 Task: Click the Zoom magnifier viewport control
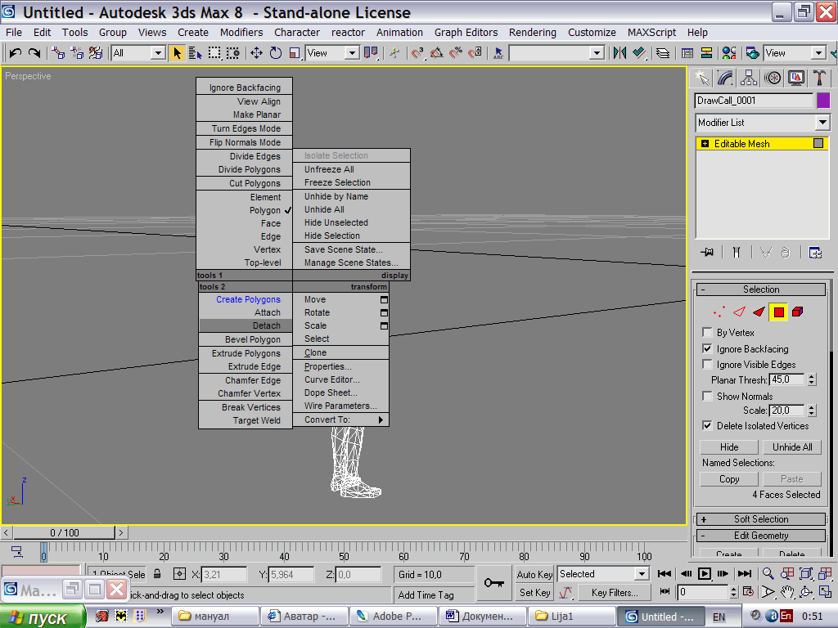pos(768,573)
